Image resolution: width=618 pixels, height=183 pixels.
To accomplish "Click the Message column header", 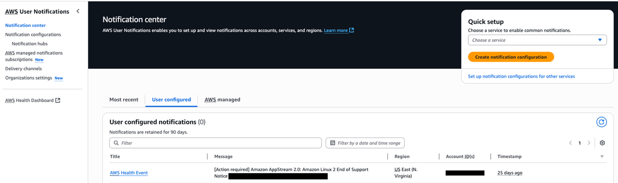I will (223, 156).
